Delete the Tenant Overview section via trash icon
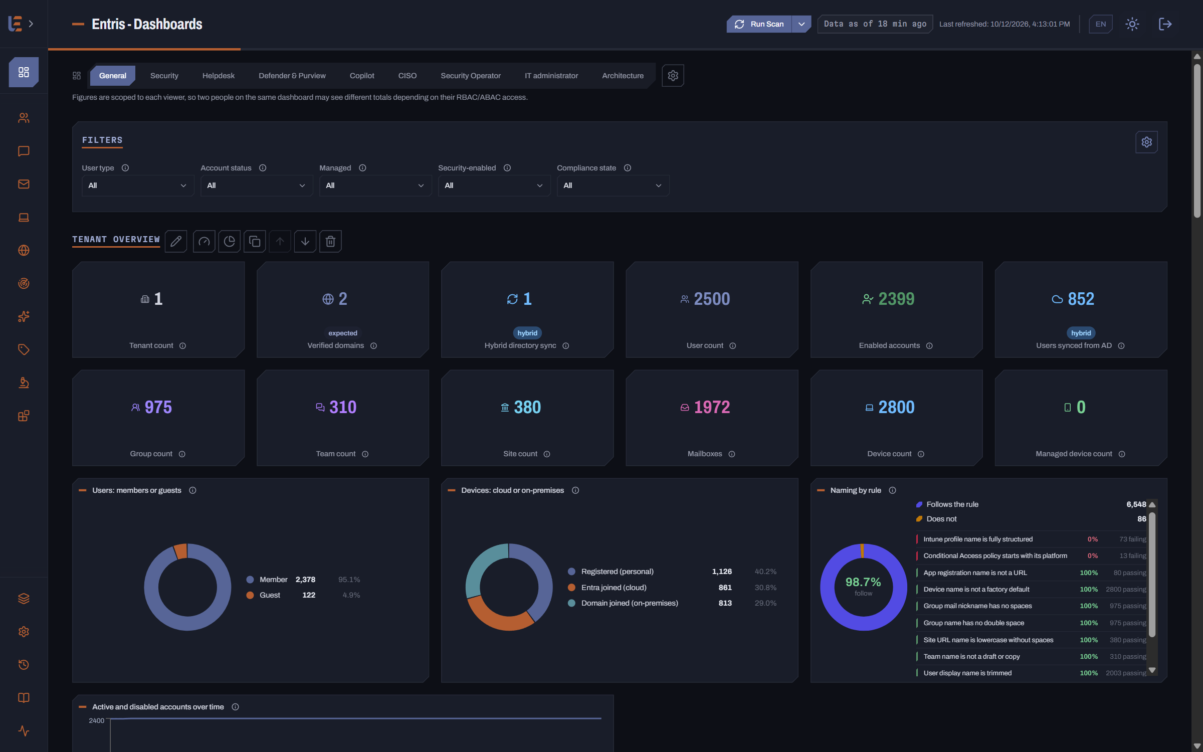This screenshot has width=1203, height=752. point(330,242)
